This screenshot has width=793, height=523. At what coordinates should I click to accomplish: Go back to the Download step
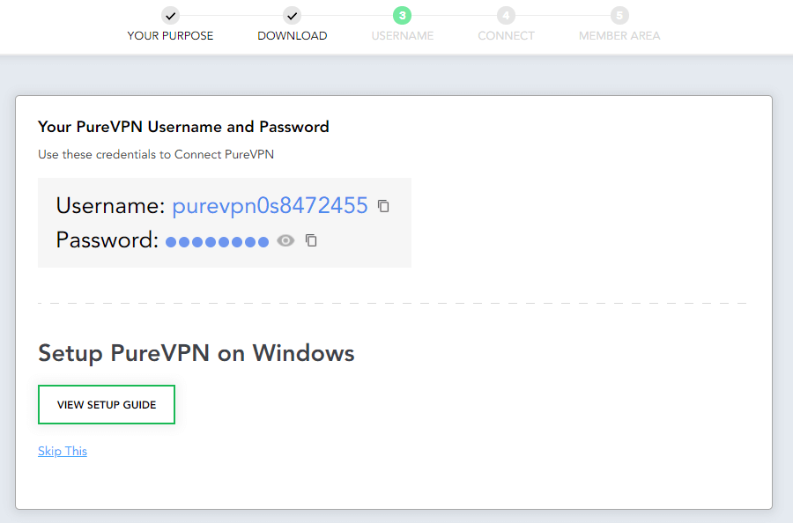click(293, 36)
